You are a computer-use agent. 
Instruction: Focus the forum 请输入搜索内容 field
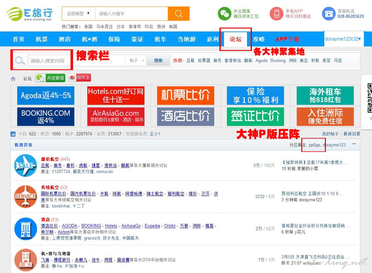tap(76, 61)
